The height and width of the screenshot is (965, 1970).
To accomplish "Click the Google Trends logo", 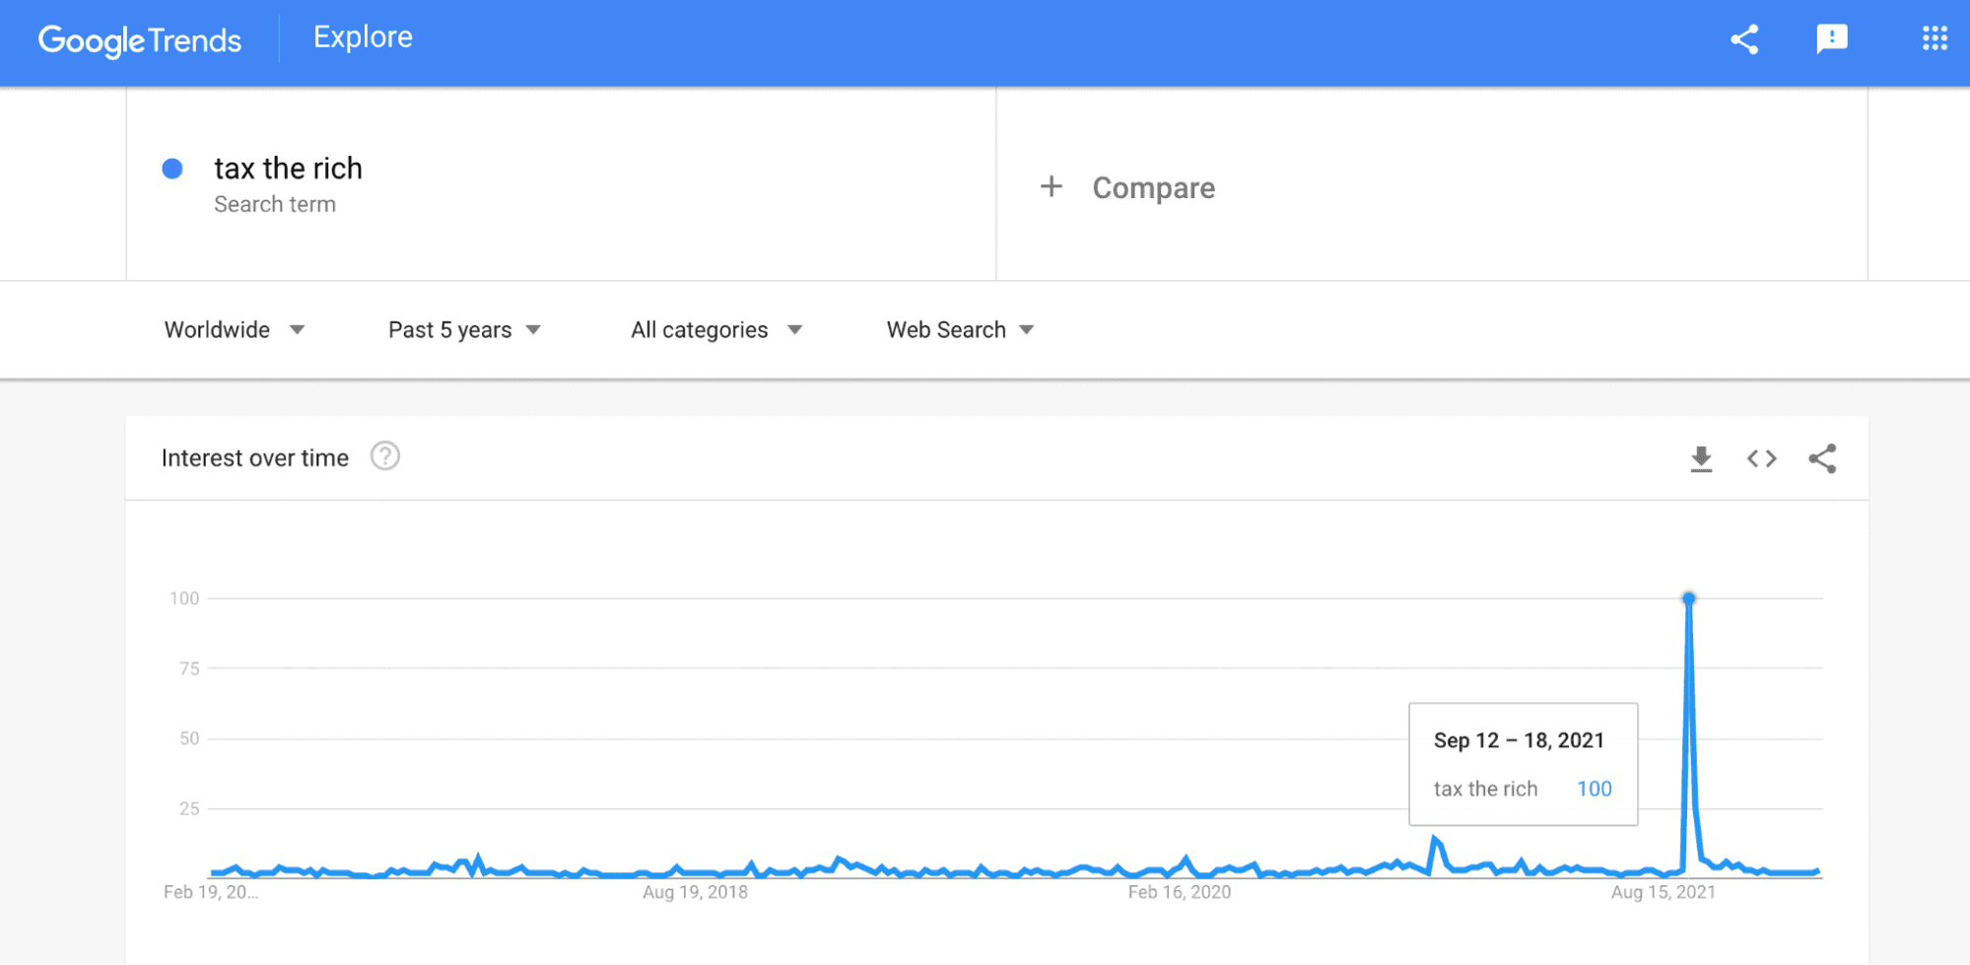I will 139,39.
